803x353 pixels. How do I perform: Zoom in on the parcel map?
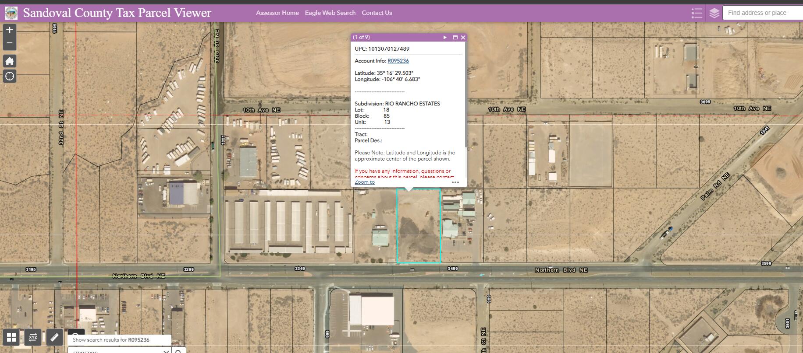(x=10, y=30)
